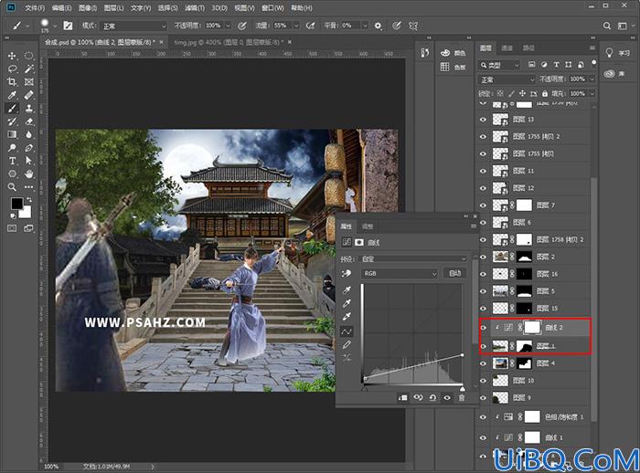Select the Eraser tool
640x473 pixels.
click(28, 121)
